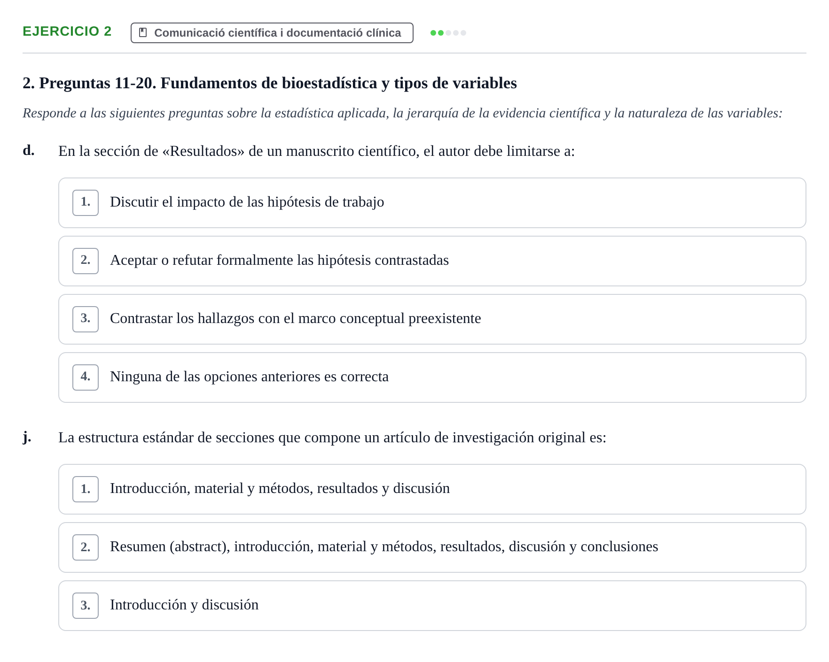The image size is (829, 662).
Task: Pick the answer 'Introducción y discusión'
Action: (x=432, y=606)
